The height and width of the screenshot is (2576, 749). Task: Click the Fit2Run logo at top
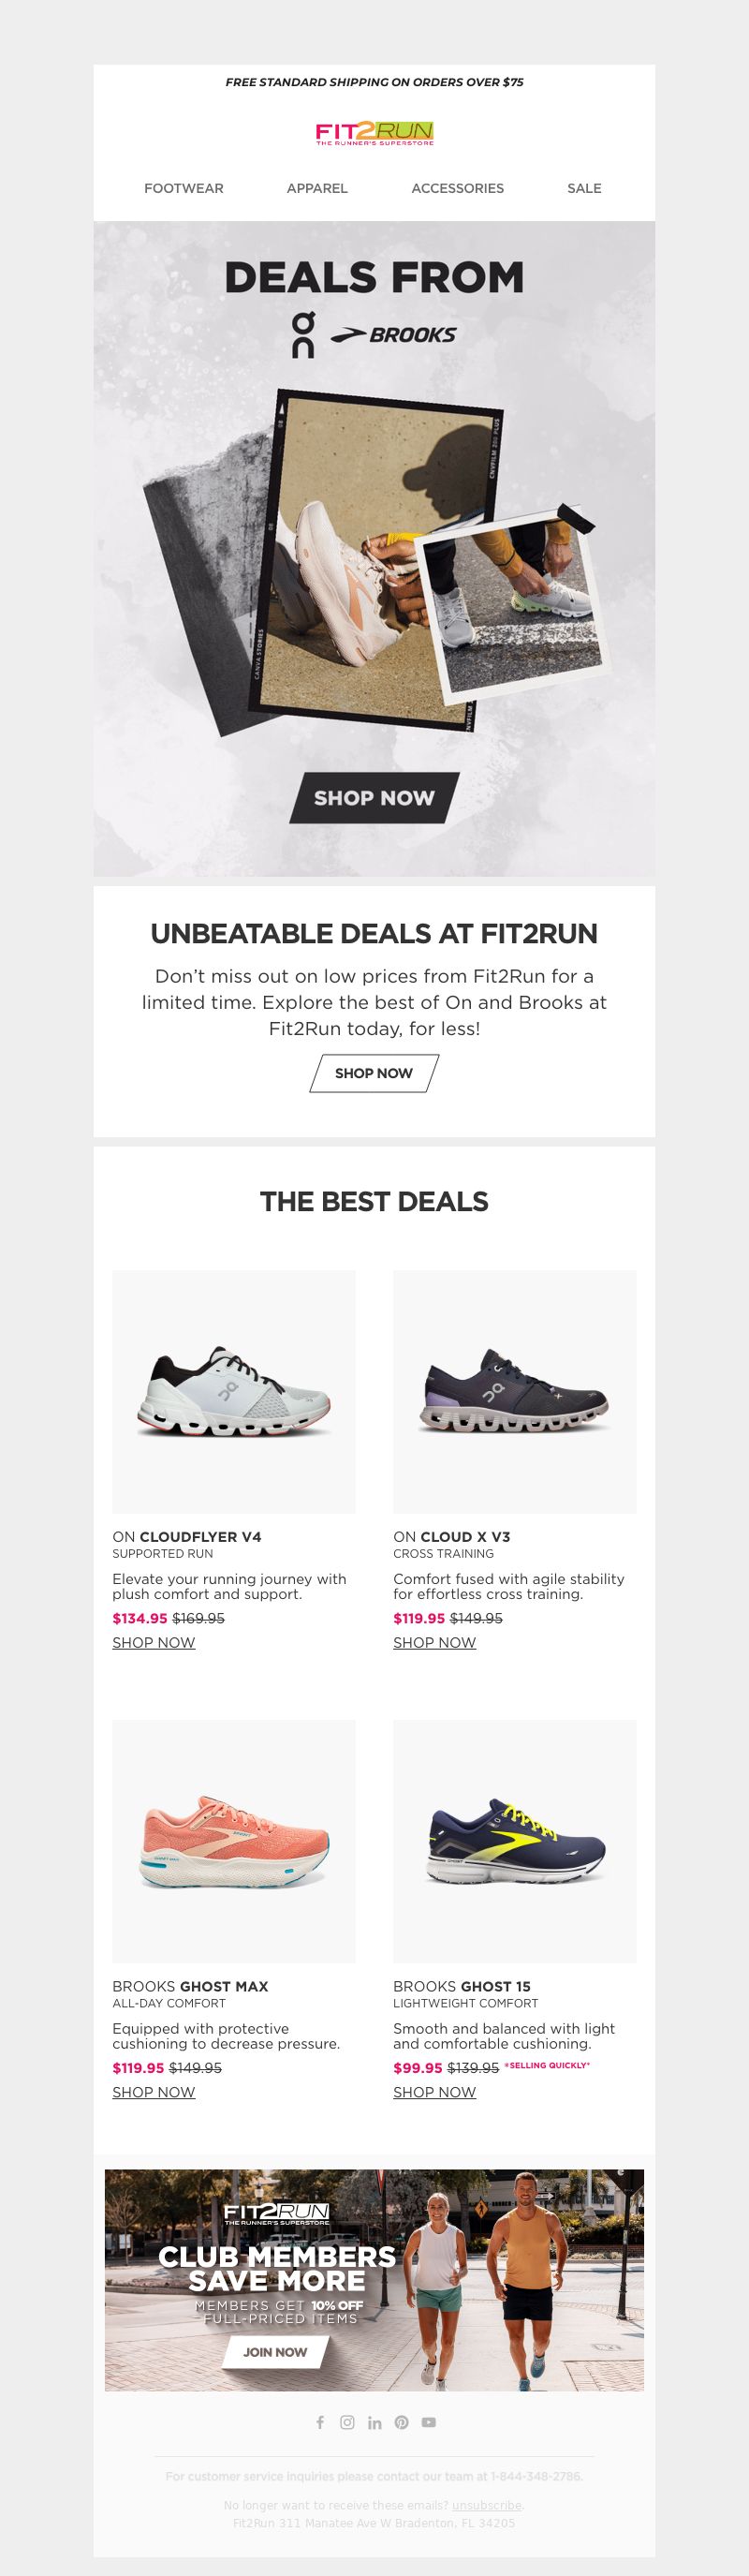point(374,134)
